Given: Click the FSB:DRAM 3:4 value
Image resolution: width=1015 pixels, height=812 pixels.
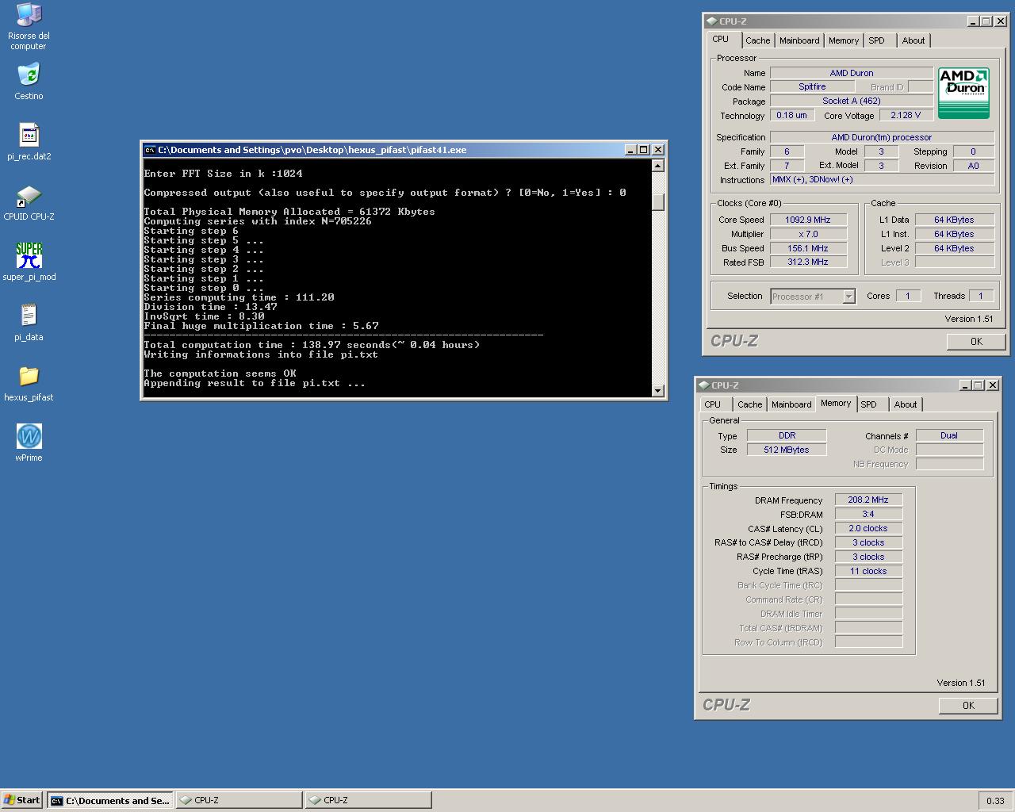Looking at the screenshot, I should click(868, 515).
